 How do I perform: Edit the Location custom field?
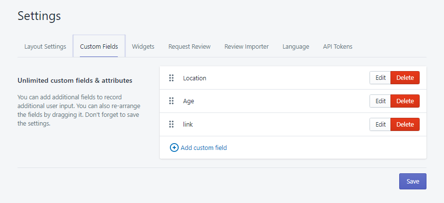[x=380, y=78]
